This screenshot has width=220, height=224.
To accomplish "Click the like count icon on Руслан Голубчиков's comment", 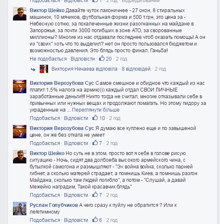I will click(x=95, y=219).
